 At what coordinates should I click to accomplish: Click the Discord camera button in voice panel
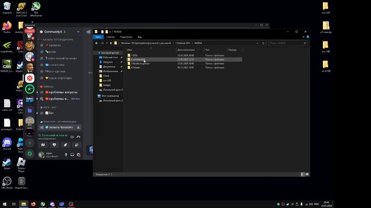point(43,145)
